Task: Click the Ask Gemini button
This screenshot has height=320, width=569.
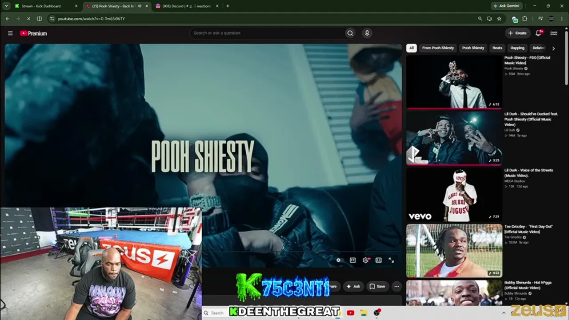Action: click(x=506, y=6)
